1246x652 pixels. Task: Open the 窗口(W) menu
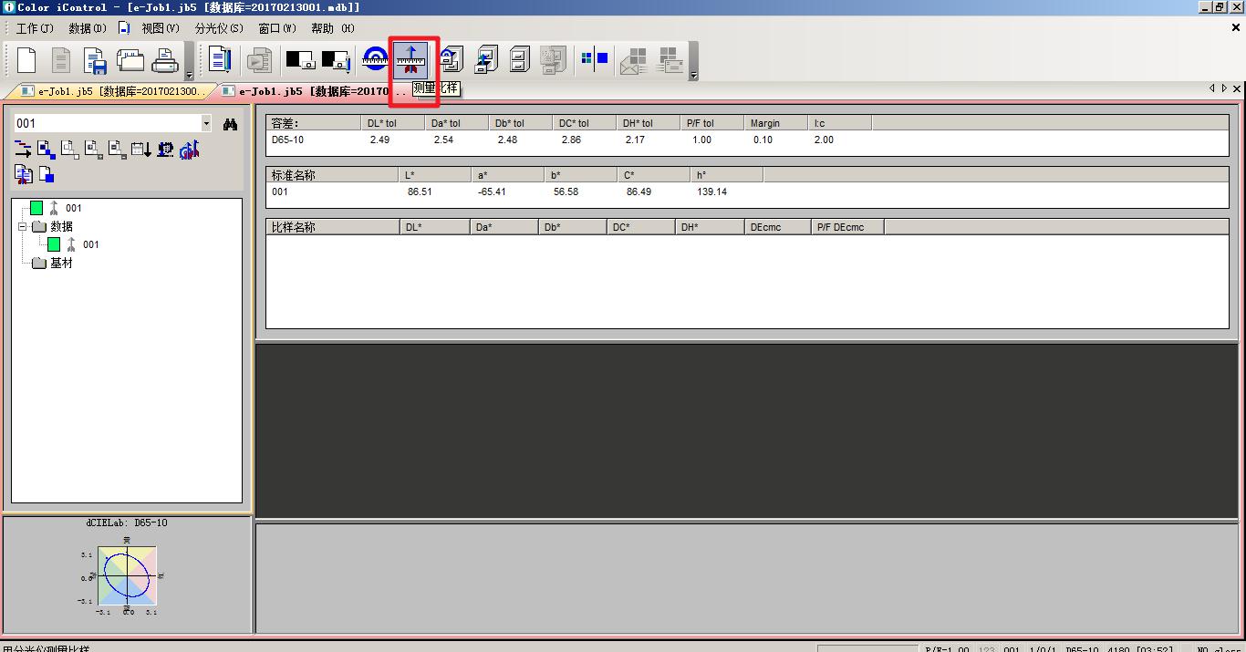[x=277, y=28]
